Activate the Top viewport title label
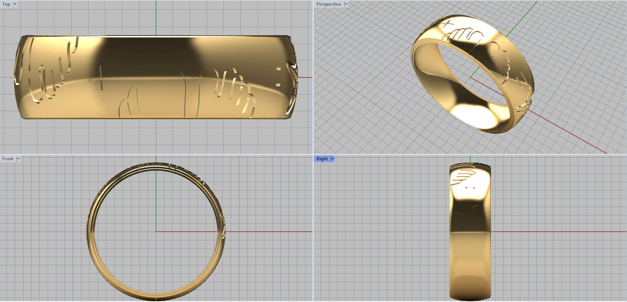The width and height of the screenshot is (627, 302). pos(6,4)
